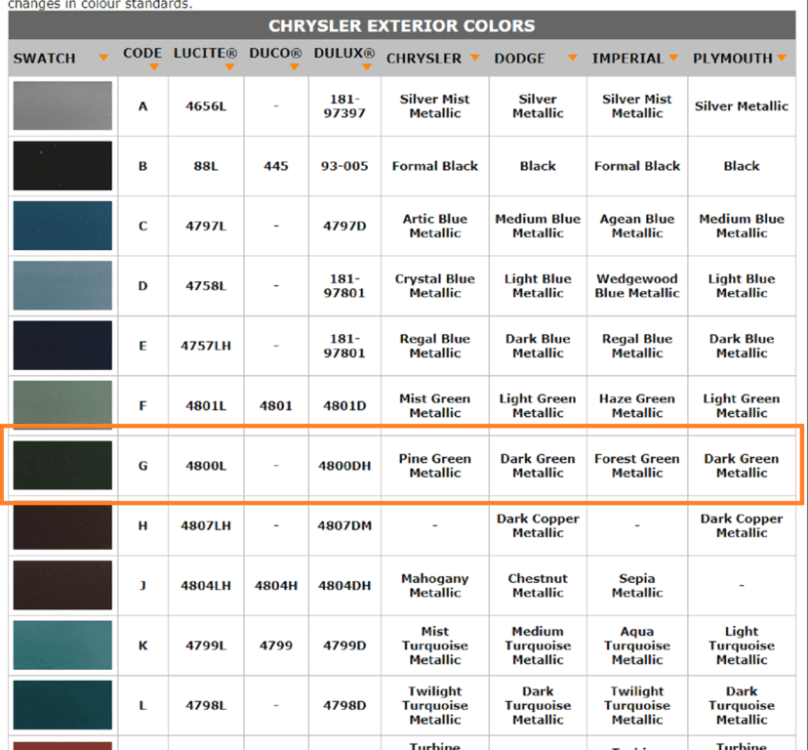Click the PLYMOUTH column sort arrow
The width and height of the screenshot is (808, 750).
(x=781, y=59)
